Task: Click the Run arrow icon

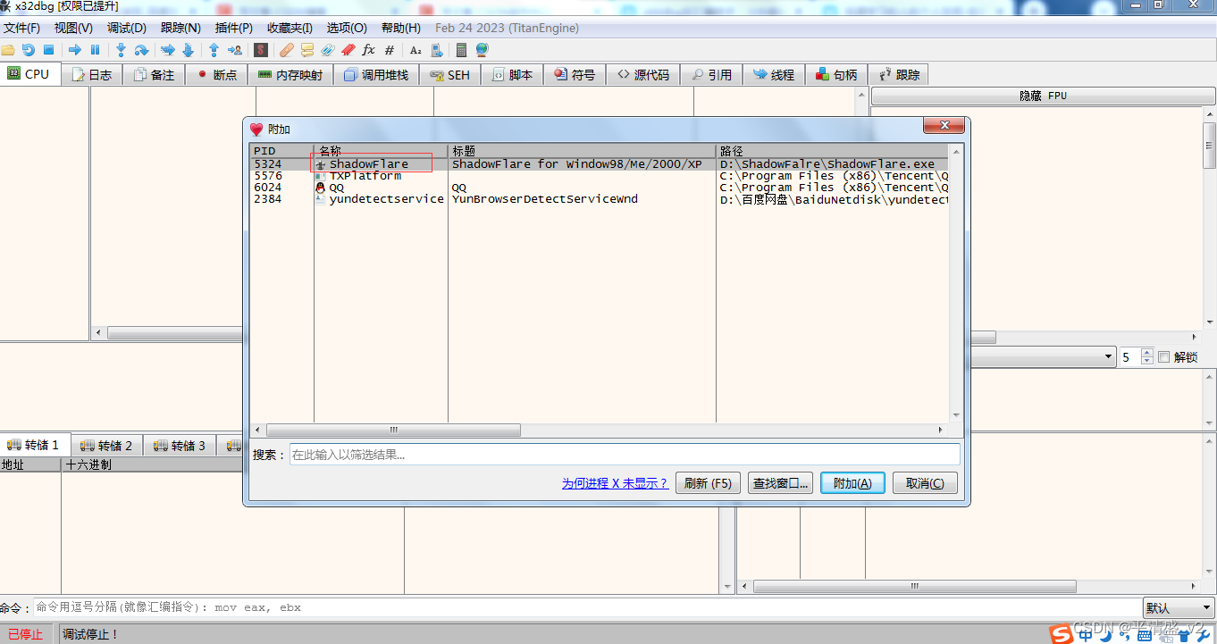Action: pos(75,50)
